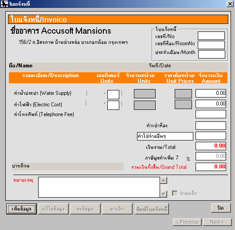Click the address line 156/2 ถ.อิสรภาพ

pos(73,42)
